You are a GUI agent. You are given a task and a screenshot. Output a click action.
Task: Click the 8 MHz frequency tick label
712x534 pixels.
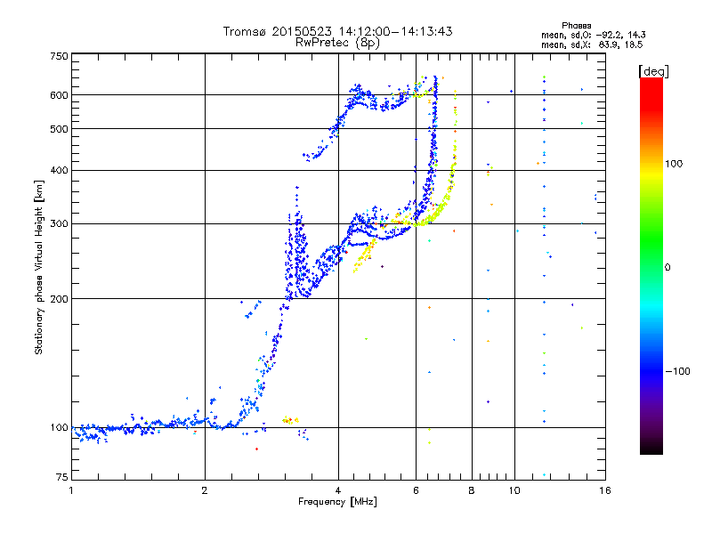pyautogui.click(x=472, y=490)
